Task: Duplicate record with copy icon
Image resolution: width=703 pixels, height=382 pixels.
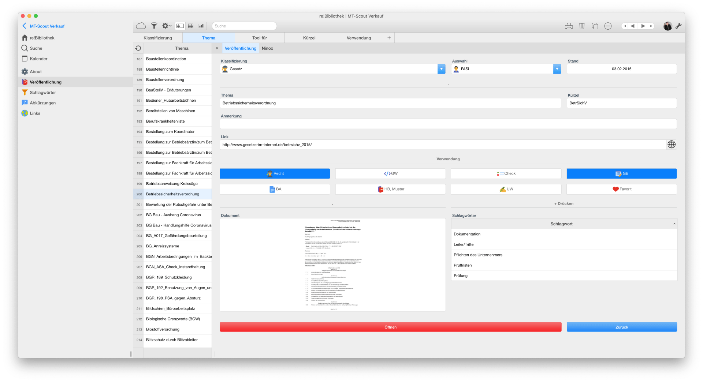Action: (x=595, y=26)
